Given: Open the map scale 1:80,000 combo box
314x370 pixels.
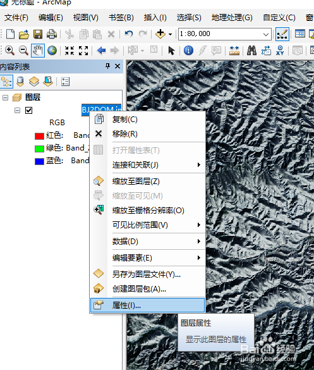Looking at the screenshot, I should [225, 34].
